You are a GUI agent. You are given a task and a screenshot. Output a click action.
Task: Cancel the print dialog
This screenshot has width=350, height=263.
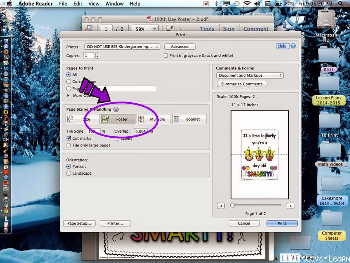[x=244, y=223]
